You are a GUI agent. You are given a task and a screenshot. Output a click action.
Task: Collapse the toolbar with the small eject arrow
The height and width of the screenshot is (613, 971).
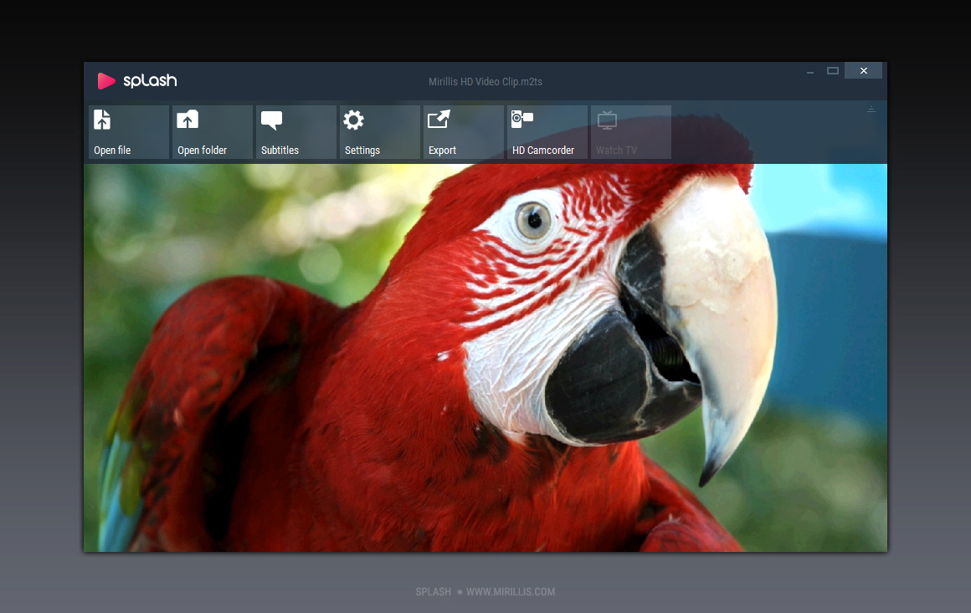pos(871,110)
